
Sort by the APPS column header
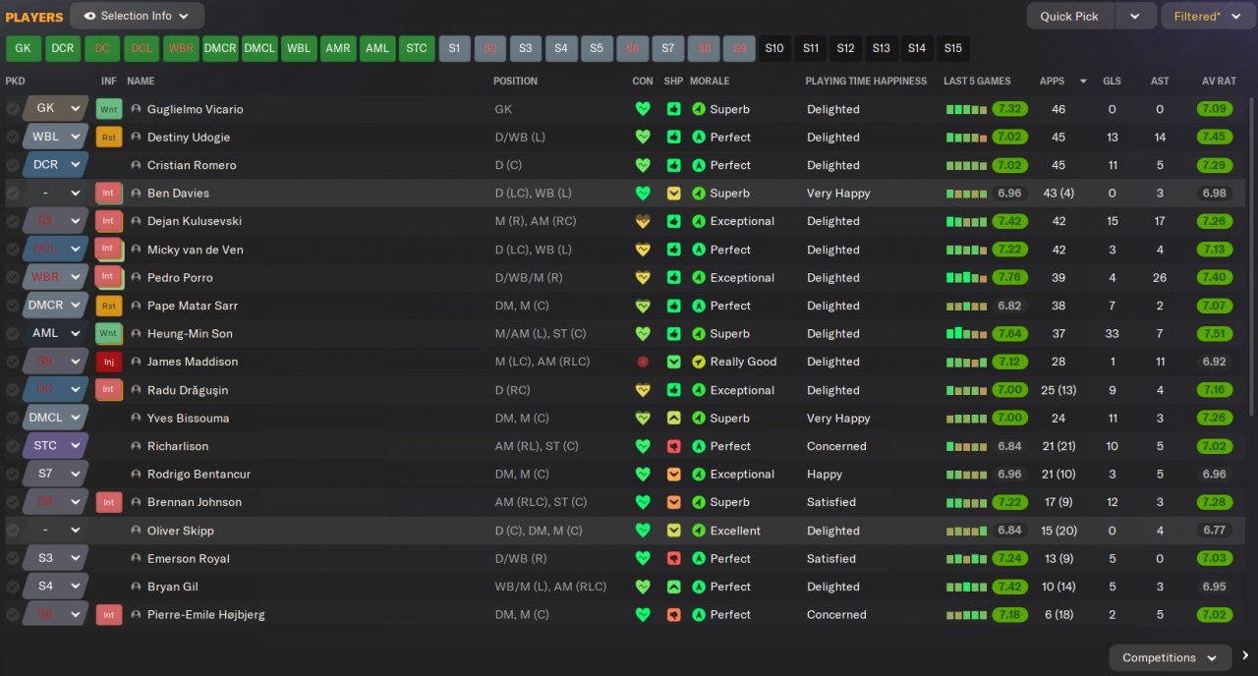click(x=1052, y=81)
